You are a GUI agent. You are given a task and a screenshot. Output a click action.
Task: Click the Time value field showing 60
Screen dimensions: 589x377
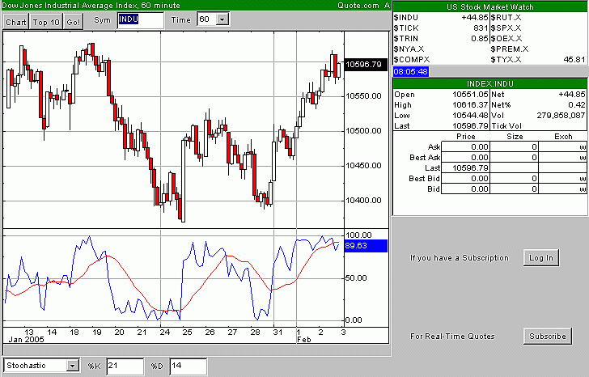coord(207,19)
